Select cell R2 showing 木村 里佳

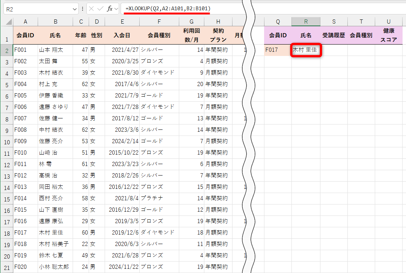(x=306, y=49)
